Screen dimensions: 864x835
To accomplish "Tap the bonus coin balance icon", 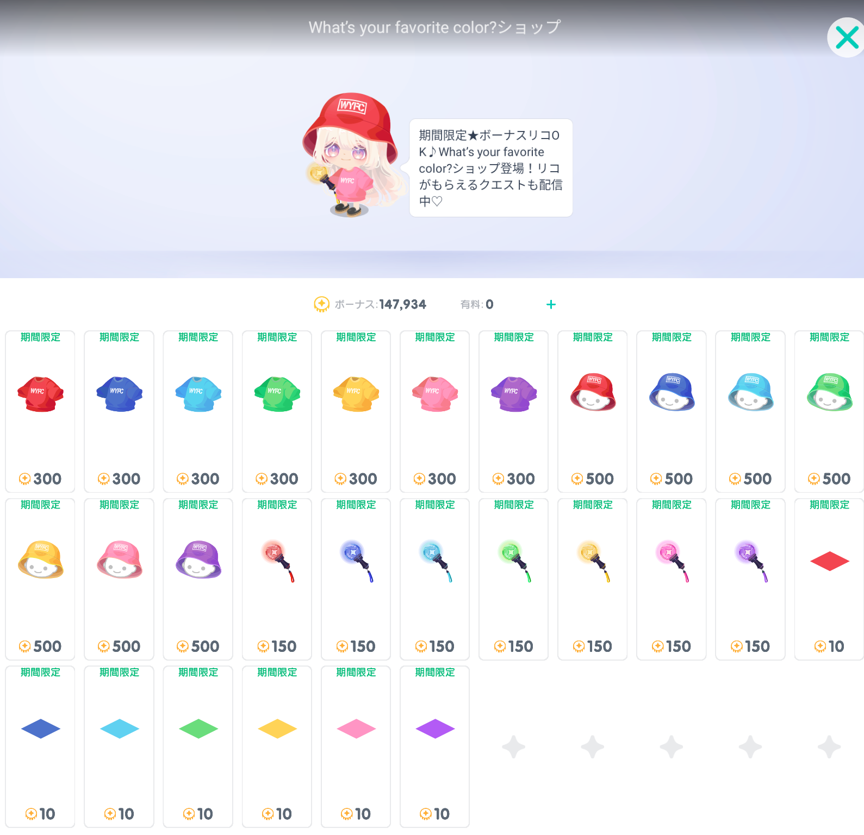I will [321, 304].
